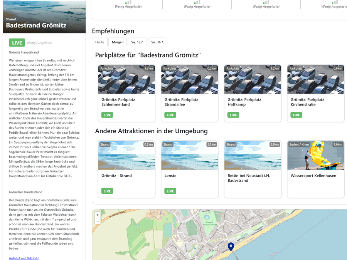Click title Grömitz: Parkplatz Kirchenstraße
This screenshot has height=260, width=347.
pyautogui.click(x=307, y=102)
